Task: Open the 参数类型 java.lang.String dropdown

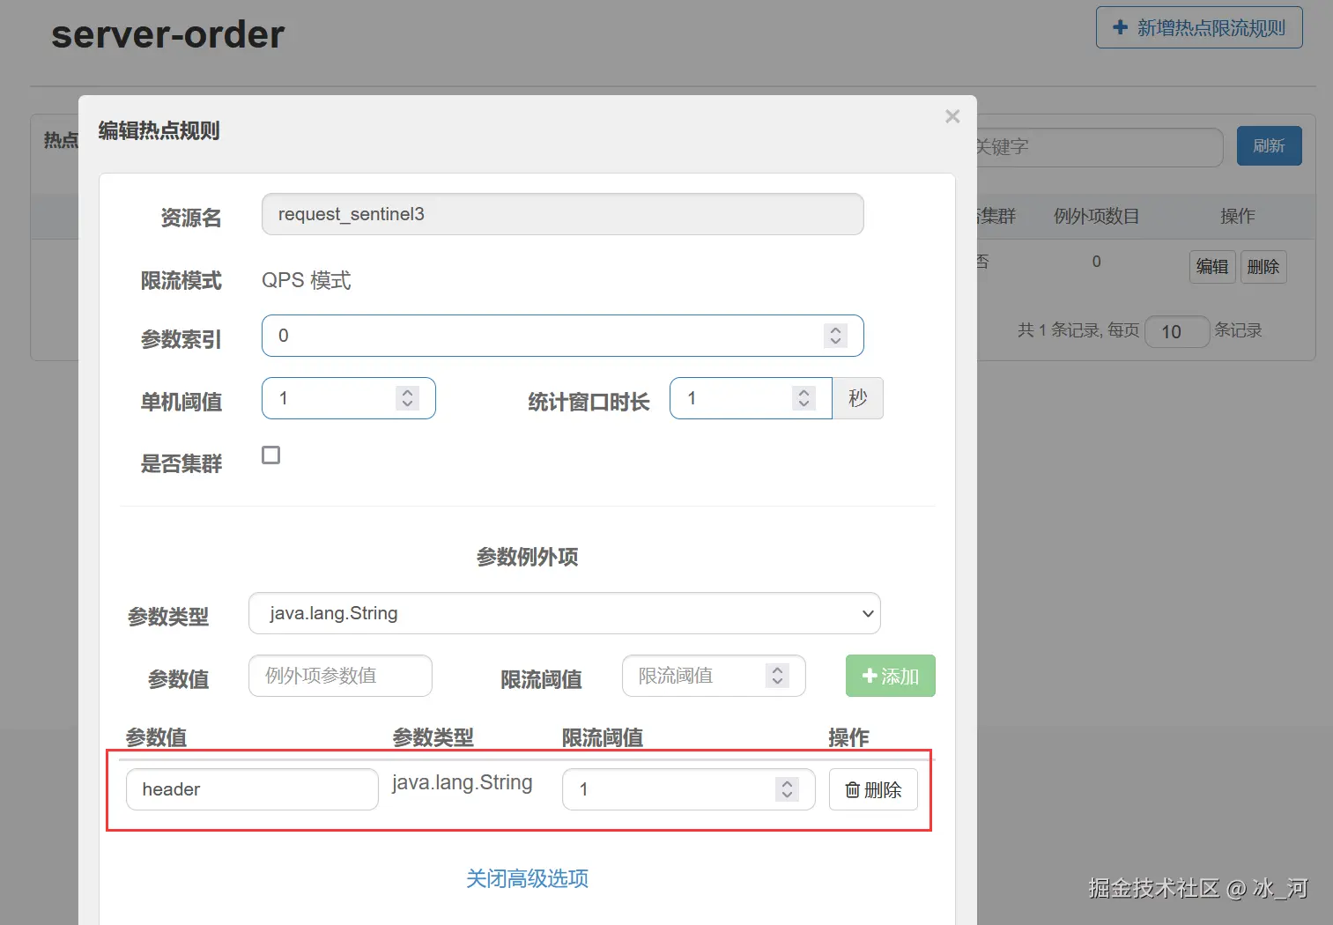Action: pyautogui.click(x=564, y=613)
